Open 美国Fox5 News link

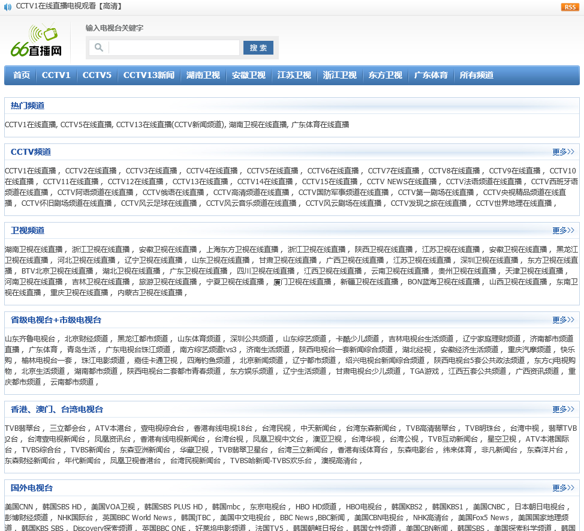coord(483,518)
